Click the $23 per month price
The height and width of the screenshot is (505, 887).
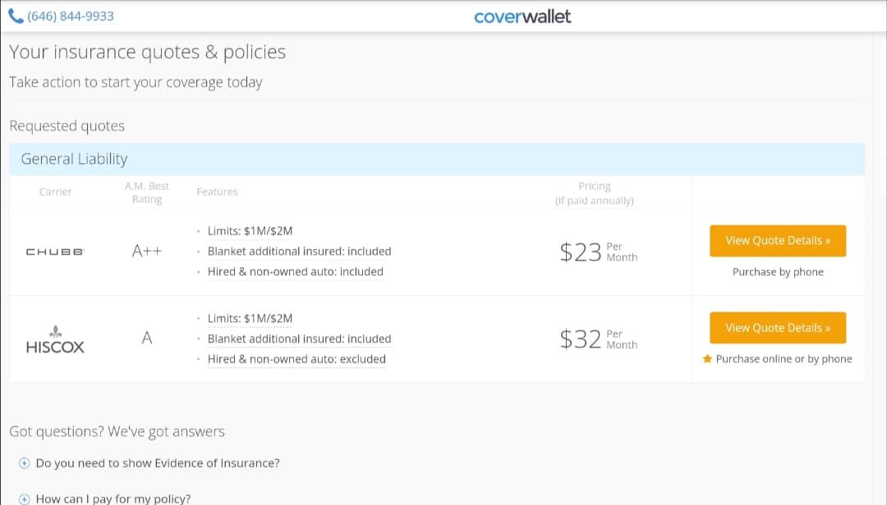point(599,252)
